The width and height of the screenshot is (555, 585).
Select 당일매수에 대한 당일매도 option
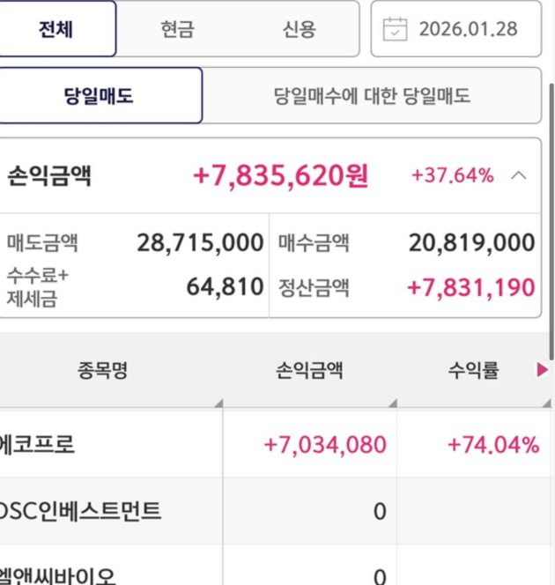(372, 95)
